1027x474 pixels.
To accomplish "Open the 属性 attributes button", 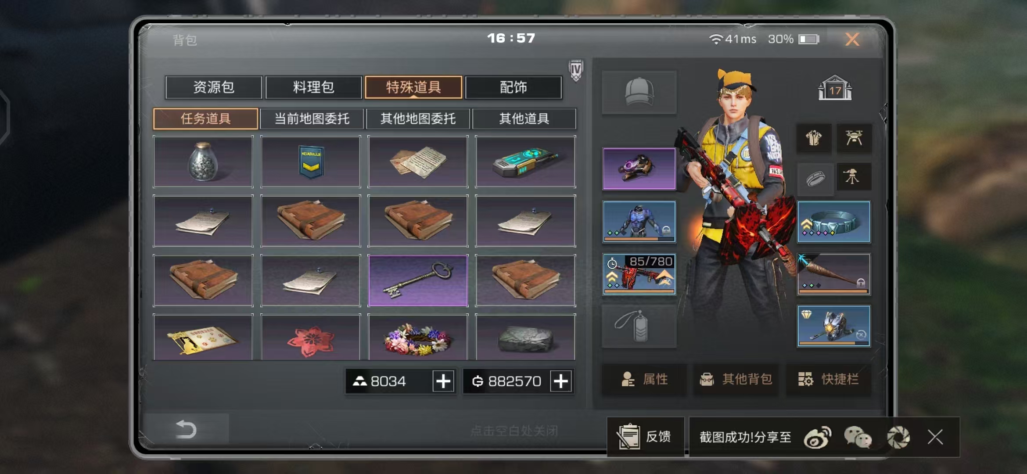I will [644, 379].
